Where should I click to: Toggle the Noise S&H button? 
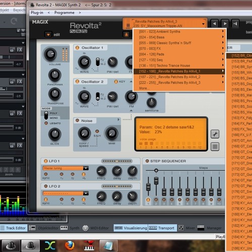pos(97,131)
